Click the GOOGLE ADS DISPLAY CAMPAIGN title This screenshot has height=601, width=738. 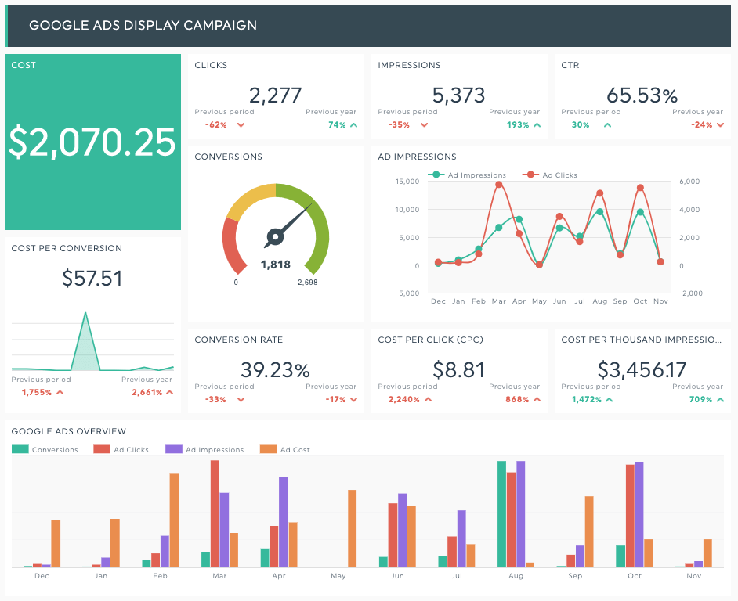pos(143,25)
